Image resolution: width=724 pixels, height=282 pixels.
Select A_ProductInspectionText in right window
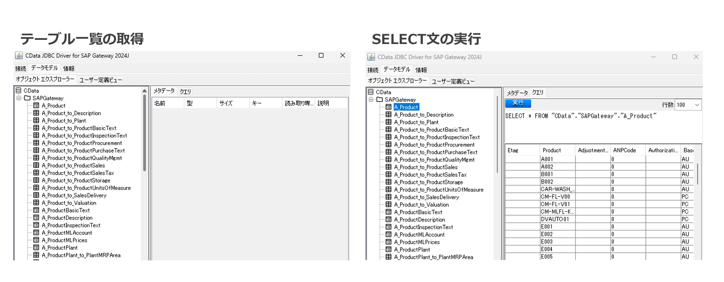tap(423, 227)
